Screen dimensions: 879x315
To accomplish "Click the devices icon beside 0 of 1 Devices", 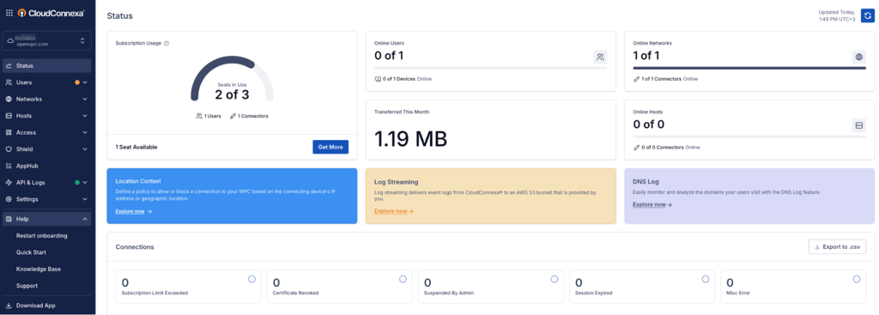I will point(378,79).
